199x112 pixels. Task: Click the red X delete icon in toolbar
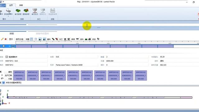pyautogui.click(x=6, y=39)
